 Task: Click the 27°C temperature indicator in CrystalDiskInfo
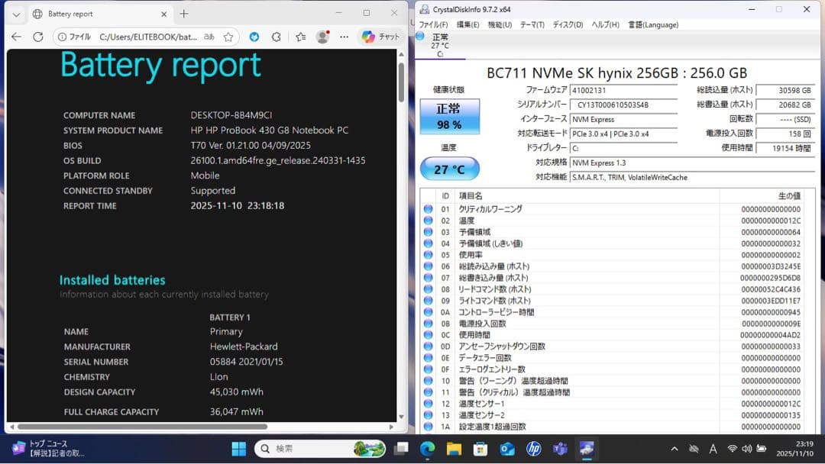[x=449, y=169]
